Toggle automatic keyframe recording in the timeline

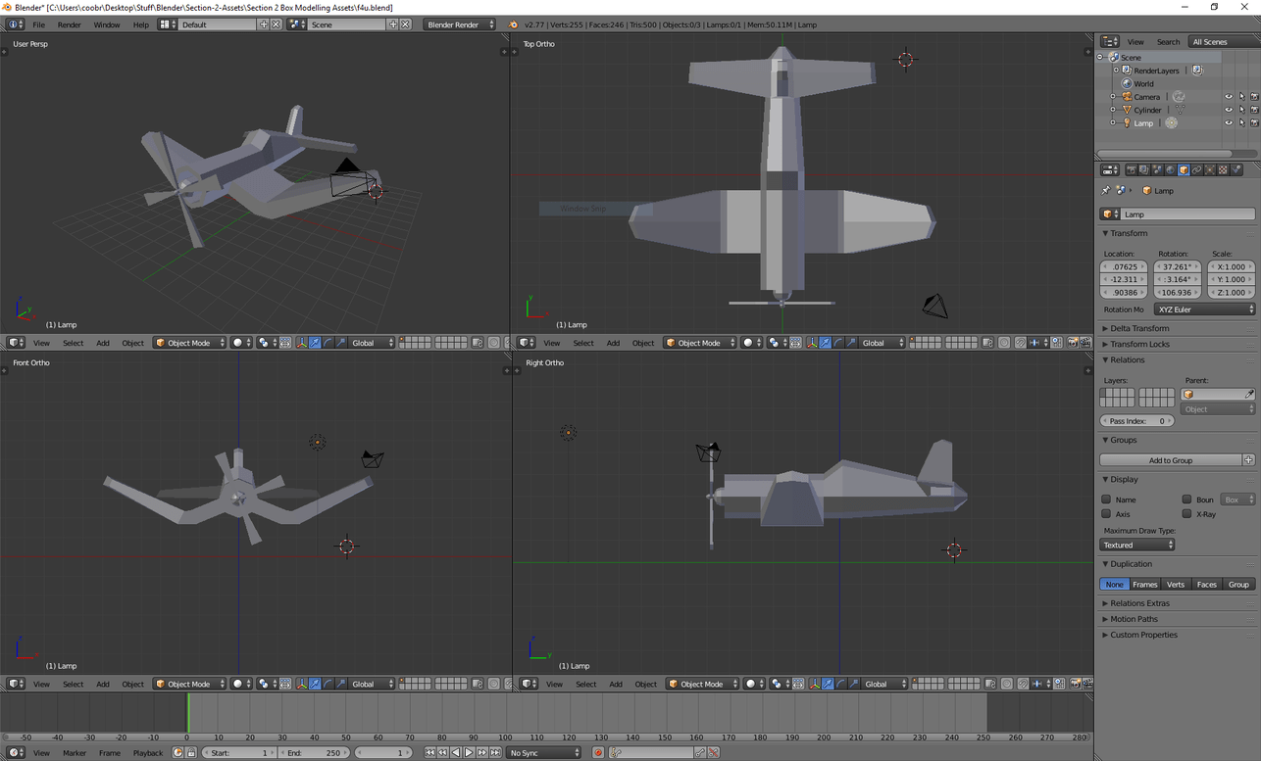tap(598, 753)
